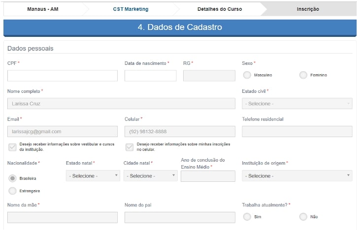Mark Sim for Trabalha atualmente
This screenshot has height=230, width=357.
[247, 217]
